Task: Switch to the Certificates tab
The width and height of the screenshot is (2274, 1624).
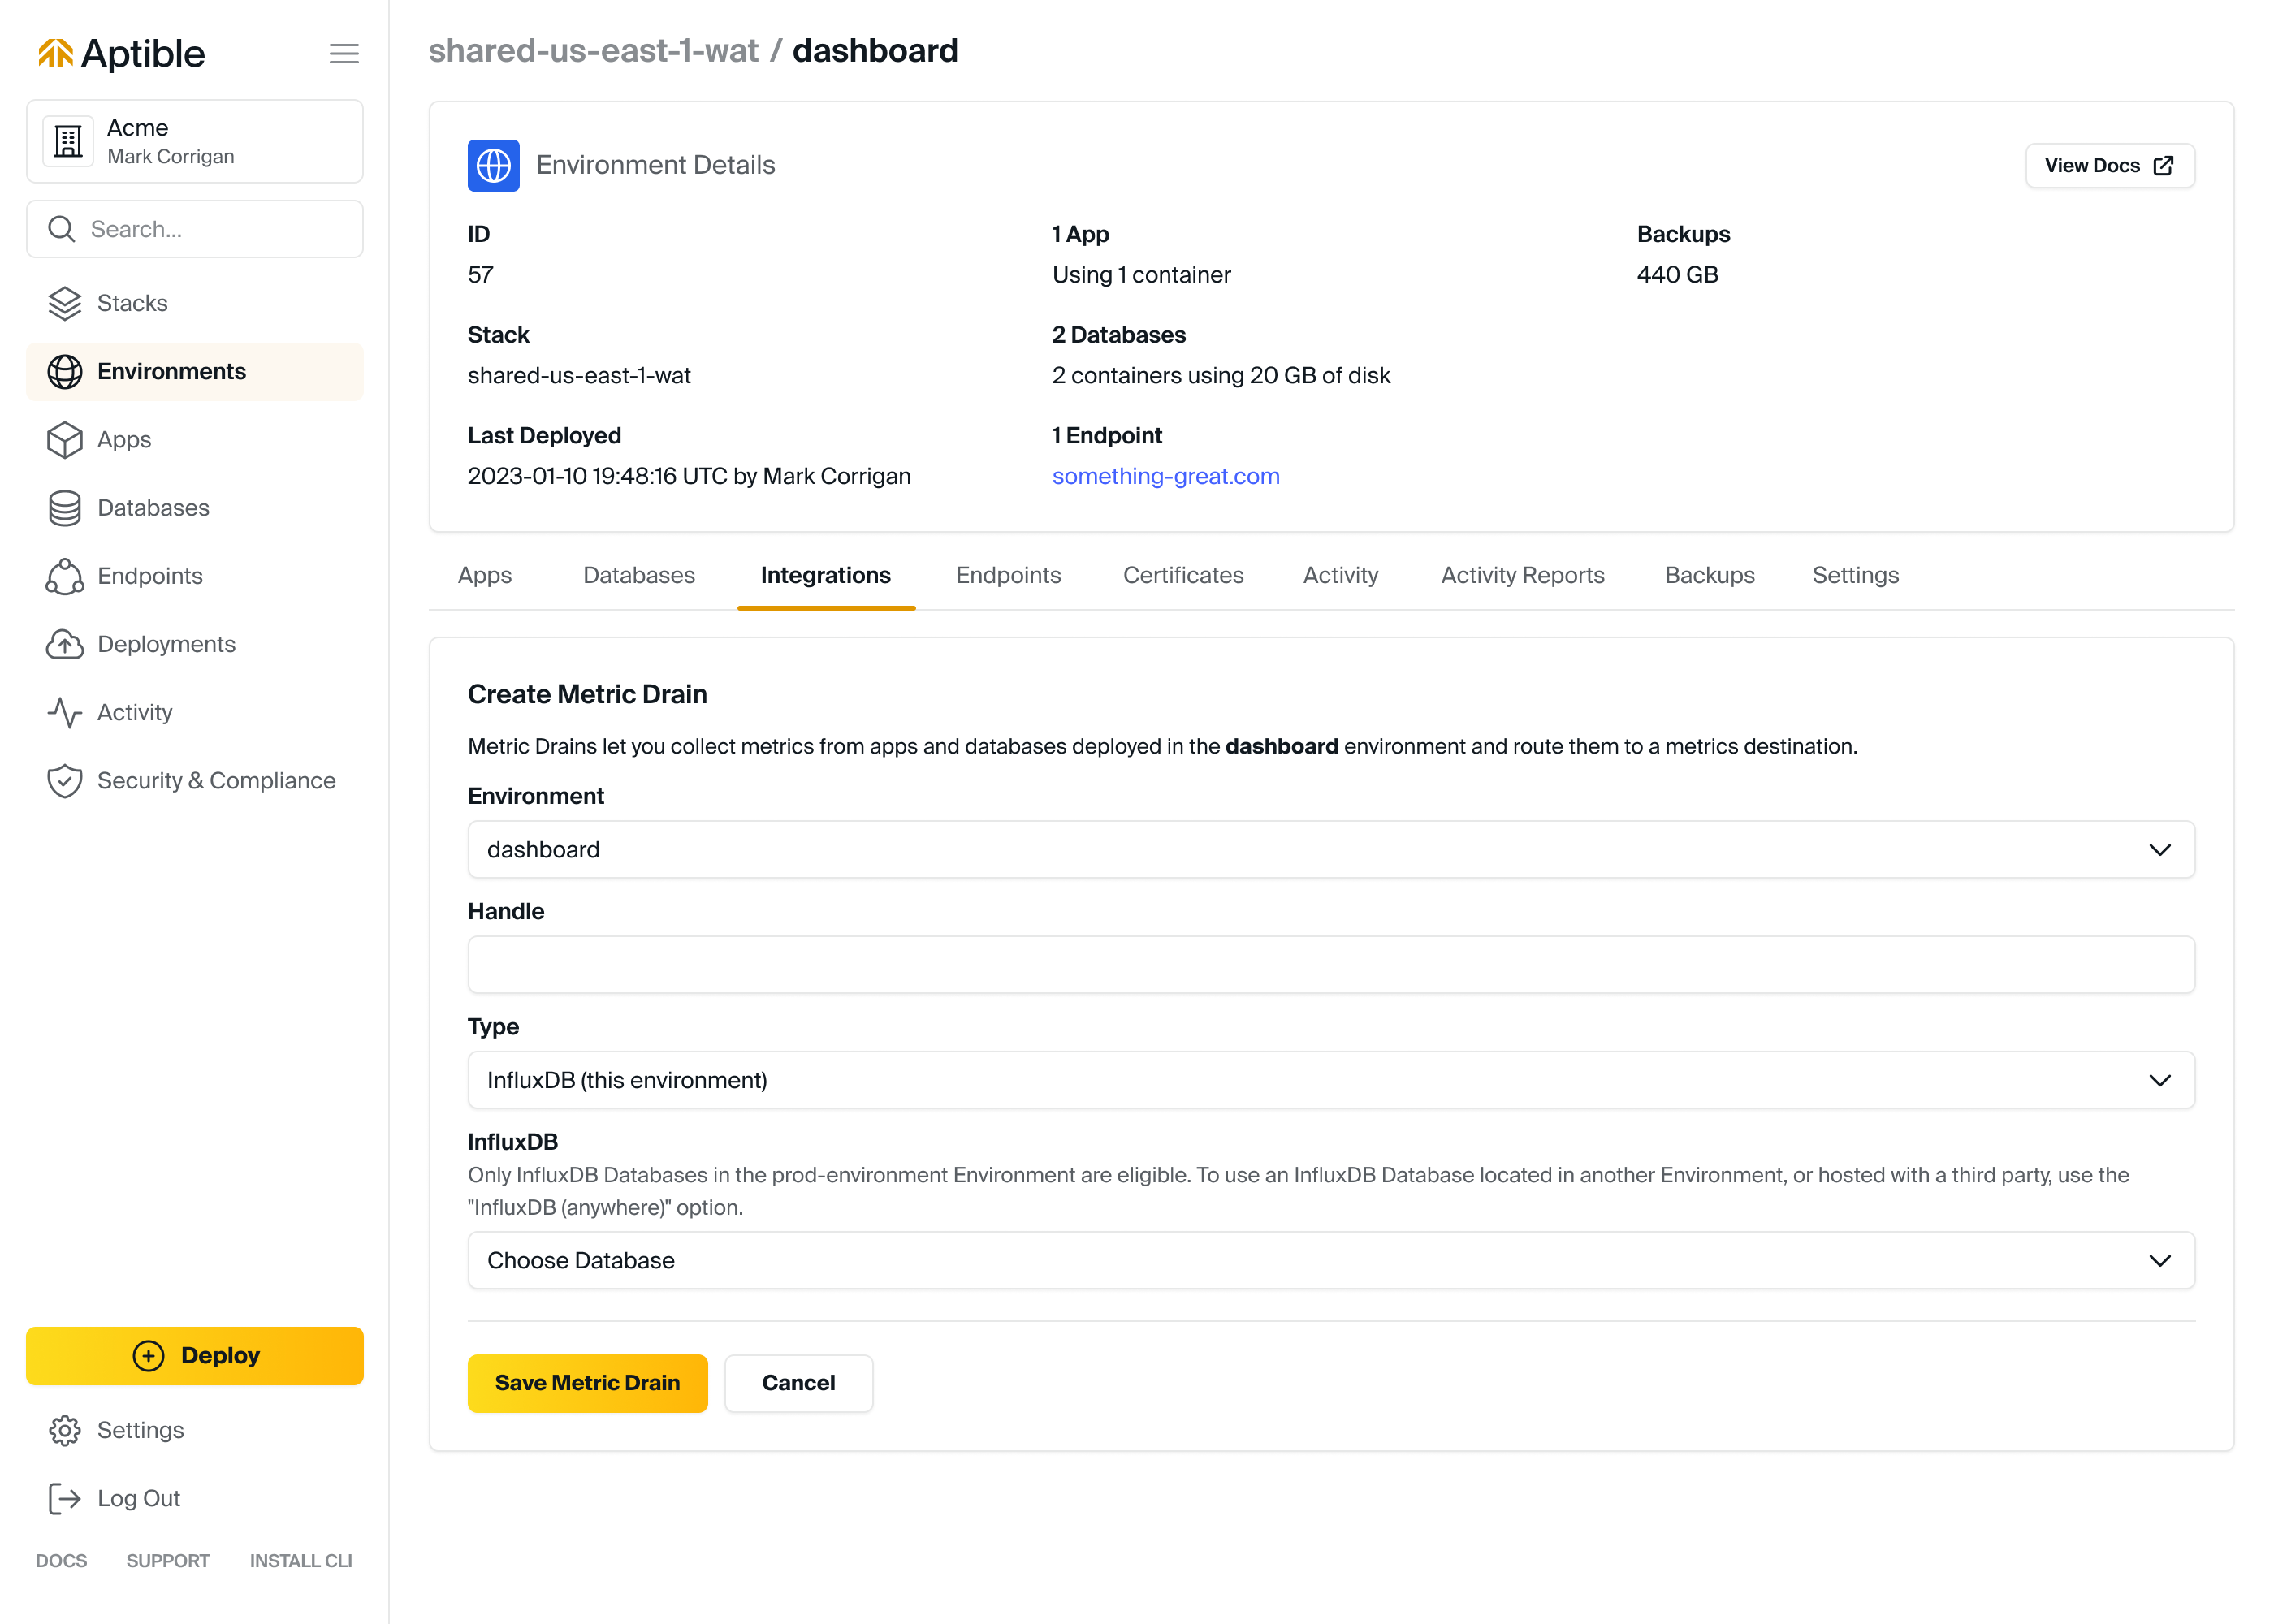Action: (x=1183, y=575)
